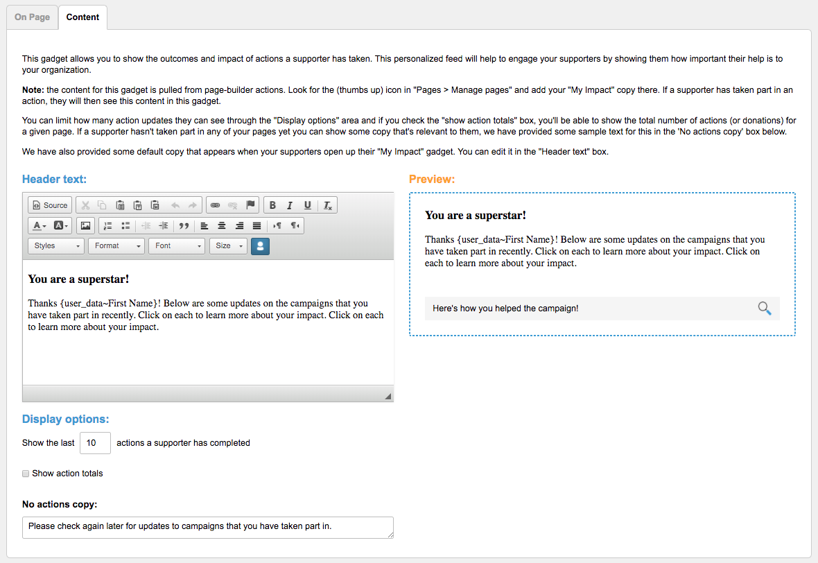The image size is (818, 563).
Task: Select the Content tab
Action: click(x=82, y=17)
